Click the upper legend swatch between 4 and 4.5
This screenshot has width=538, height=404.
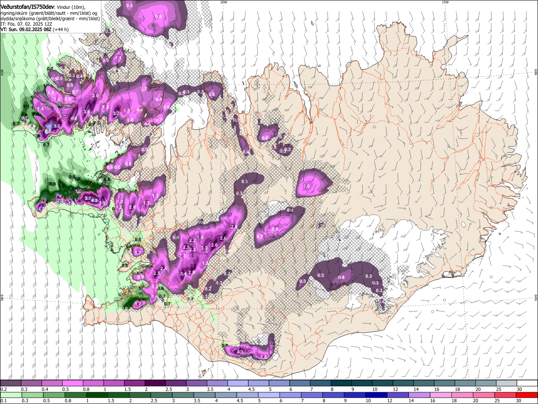coord(238,383)
